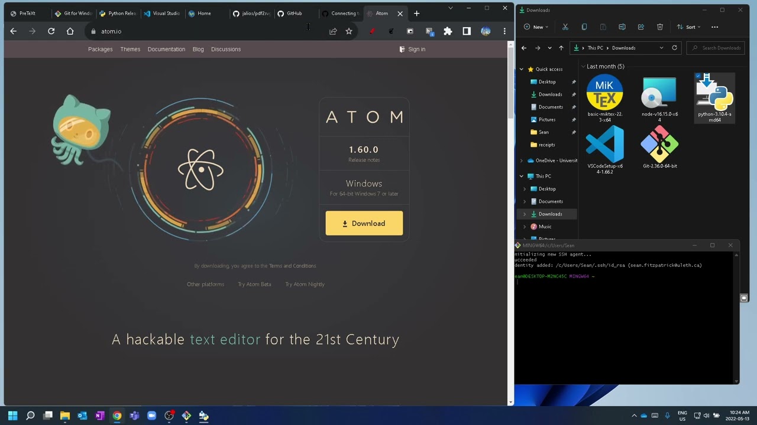The image size is (757, 425).
Task: Click Chrome's home button
Action: [x=70, y=31]
